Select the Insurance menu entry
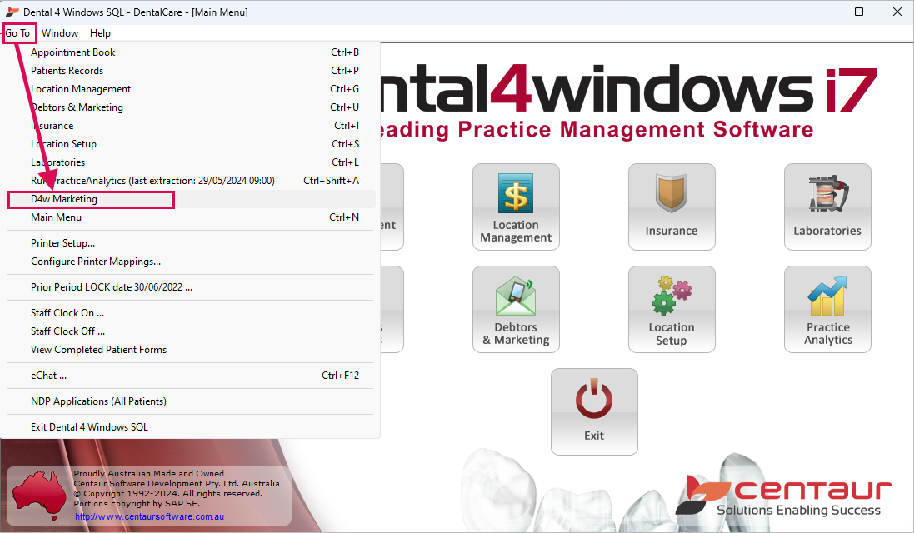This screenshot has width=914, height=533. click(190, 126)
